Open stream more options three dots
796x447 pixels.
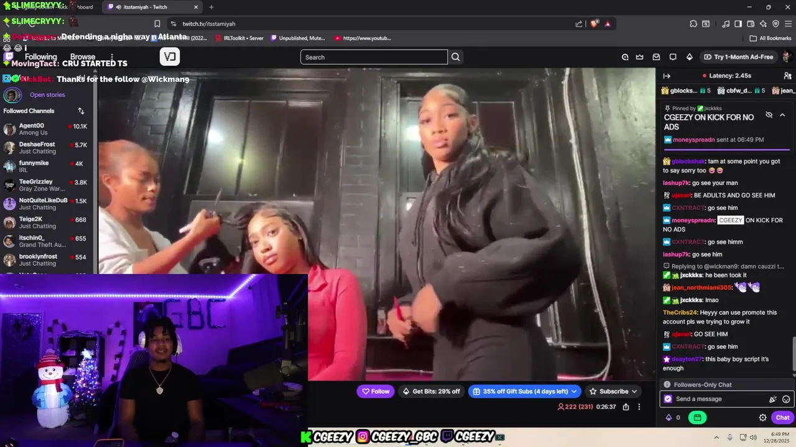(639, 407)
